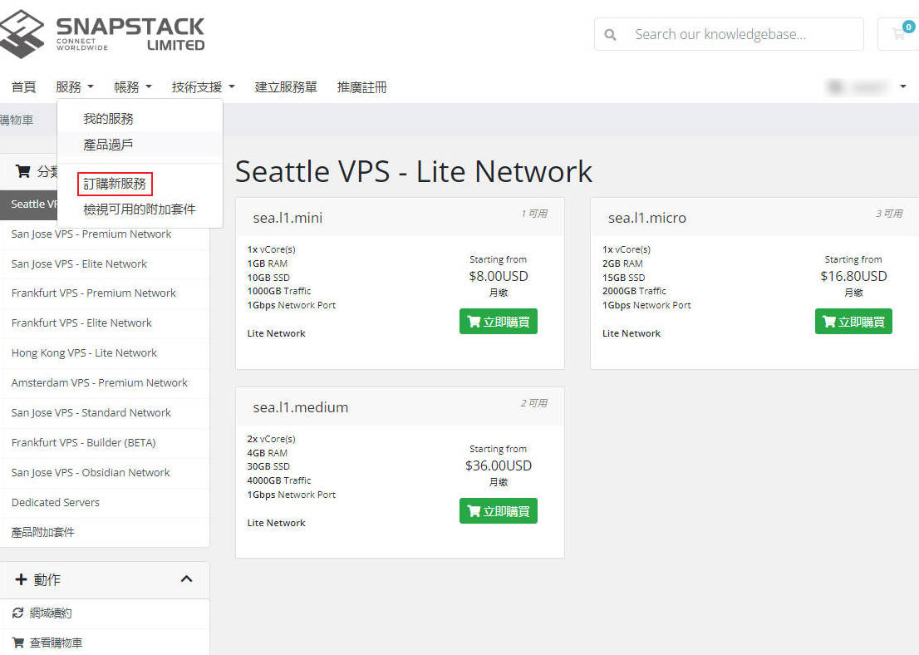Click the cart icon in the 分類 header

coord(23,171)
